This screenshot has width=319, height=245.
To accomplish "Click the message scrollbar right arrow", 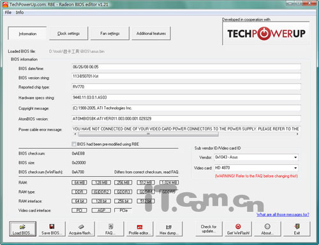I will [297, 134].
